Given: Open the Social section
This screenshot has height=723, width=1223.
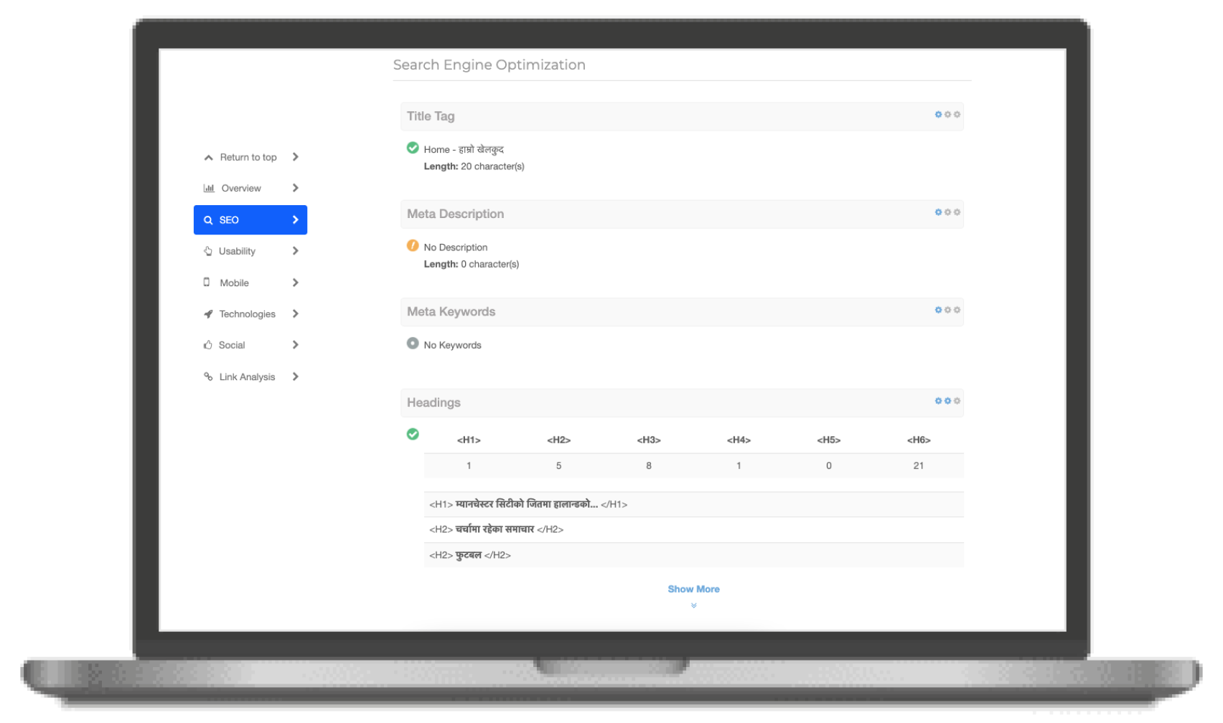Looking at the screenshot, I should point(250,345).
